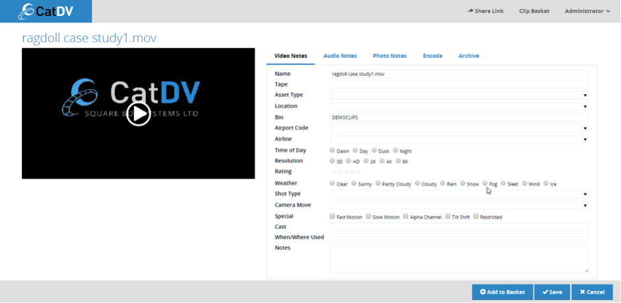Select Fog weather option

click(485, 184)
